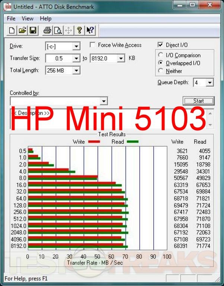This screenshot has width=224, height=286.
Task: Activate the context help arrow-question icon
Action: point(90,31)
